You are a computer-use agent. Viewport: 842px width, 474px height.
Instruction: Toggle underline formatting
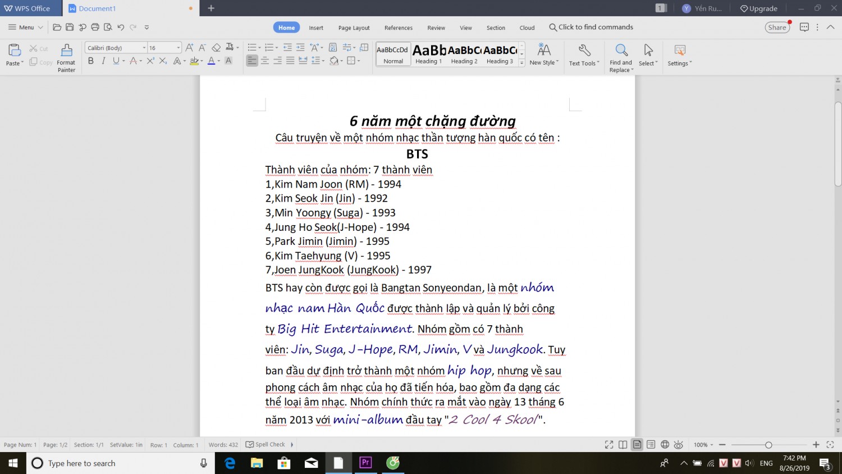[116, 61]
